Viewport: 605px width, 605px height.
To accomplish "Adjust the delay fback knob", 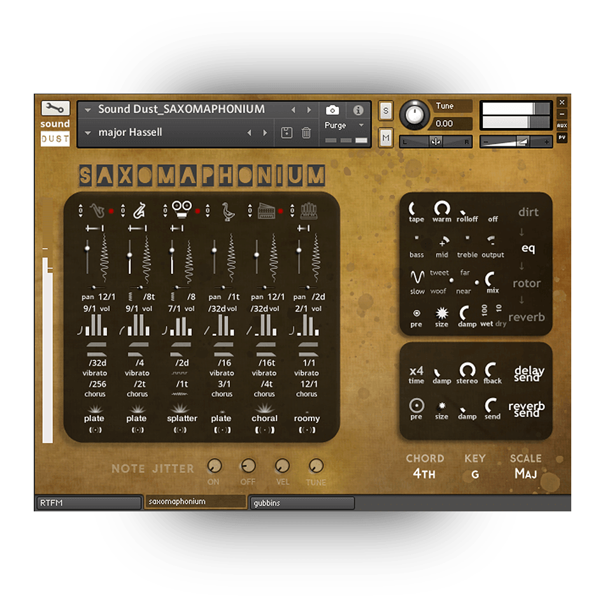I will click(490, 369).
